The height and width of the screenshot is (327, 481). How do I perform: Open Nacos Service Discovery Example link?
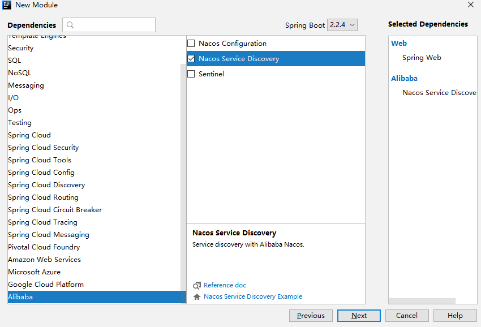[253, 297]
